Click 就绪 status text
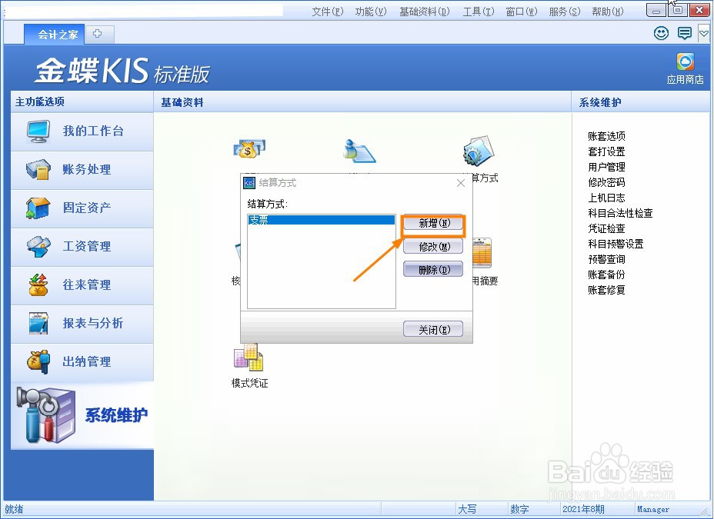The height and width of the screenshot is (519, 714). pos(14,509)
